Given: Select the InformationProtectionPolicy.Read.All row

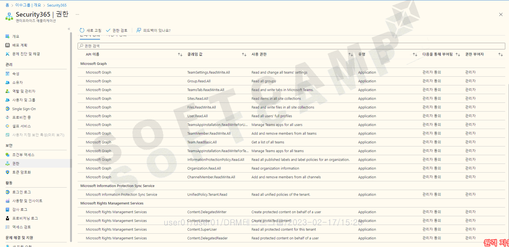Looking at the screenshot, I should (x=291, y=159).
